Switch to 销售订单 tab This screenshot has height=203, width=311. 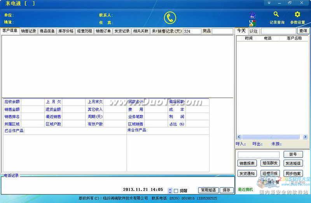click(103, 31)
